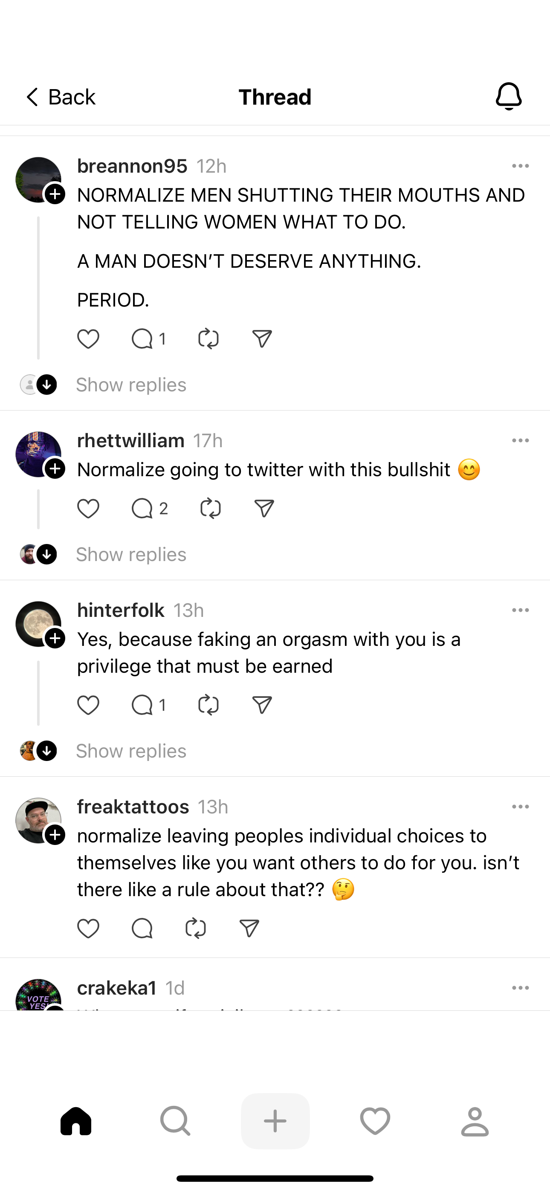Expand replies under rhettwilliam's comment
Viewport: 550px width, 1192px height.
point(131,554)
